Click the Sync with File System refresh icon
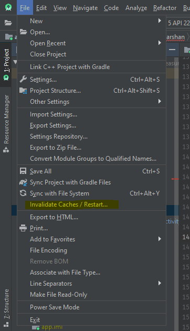Screen dimensions: 190x331 coord(23,193)
